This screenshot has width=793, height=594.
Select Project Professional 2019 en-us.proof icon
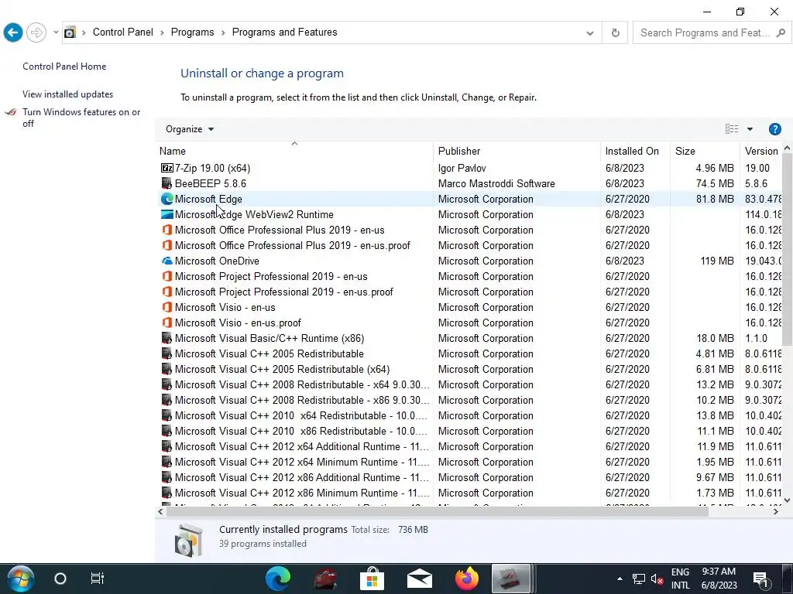coord(167,292)
